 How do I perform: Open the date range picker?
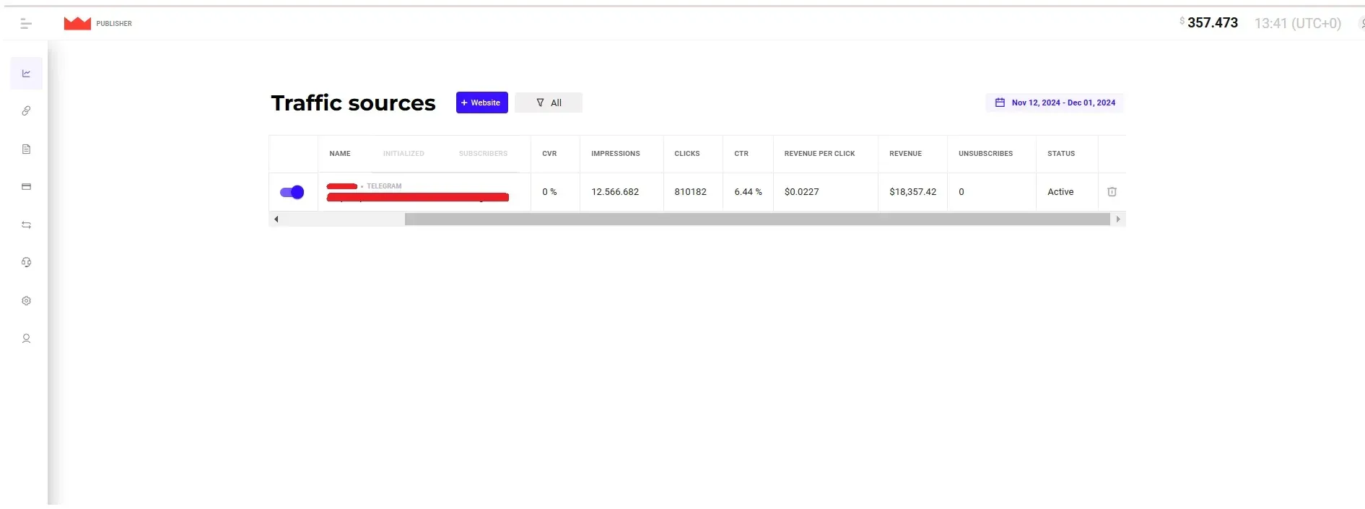[x=1055, y=103]
